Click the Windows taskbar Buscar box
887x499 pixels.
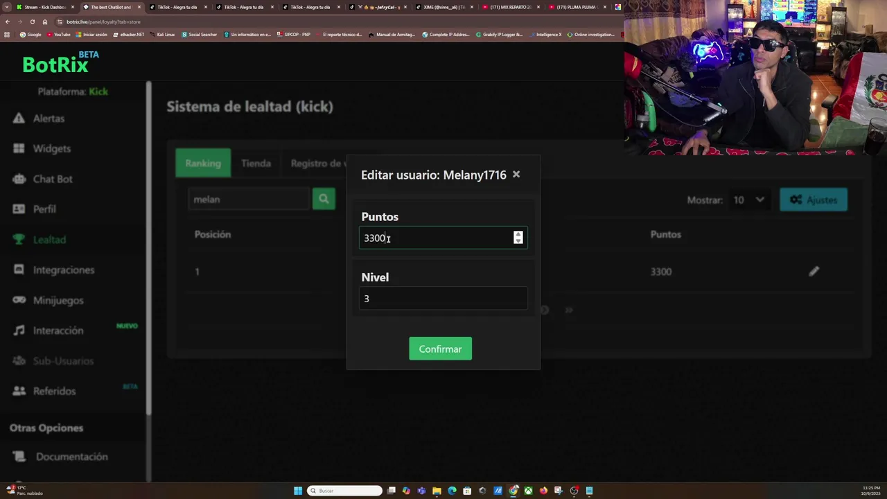click(344, 491)
